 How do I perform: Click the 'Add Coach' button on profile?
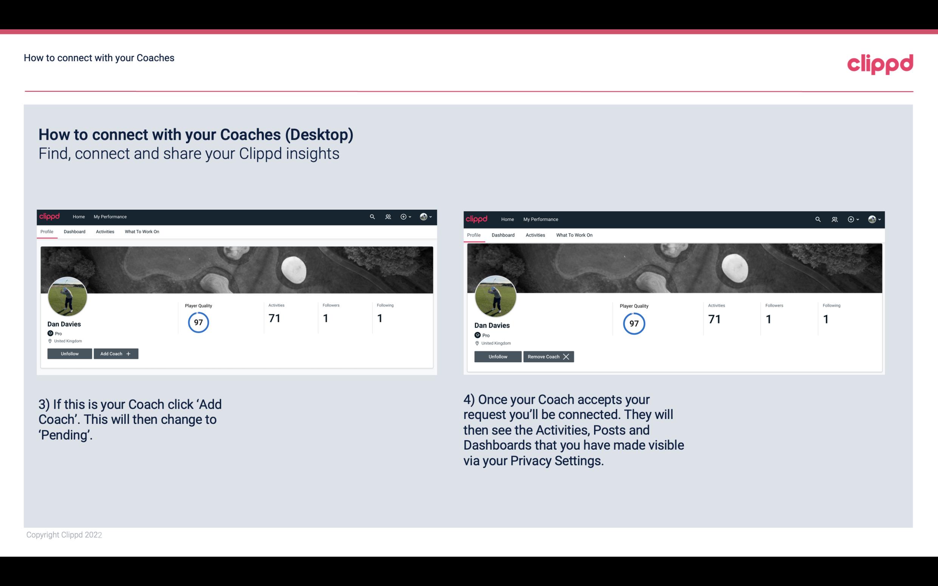click(115, 353)
